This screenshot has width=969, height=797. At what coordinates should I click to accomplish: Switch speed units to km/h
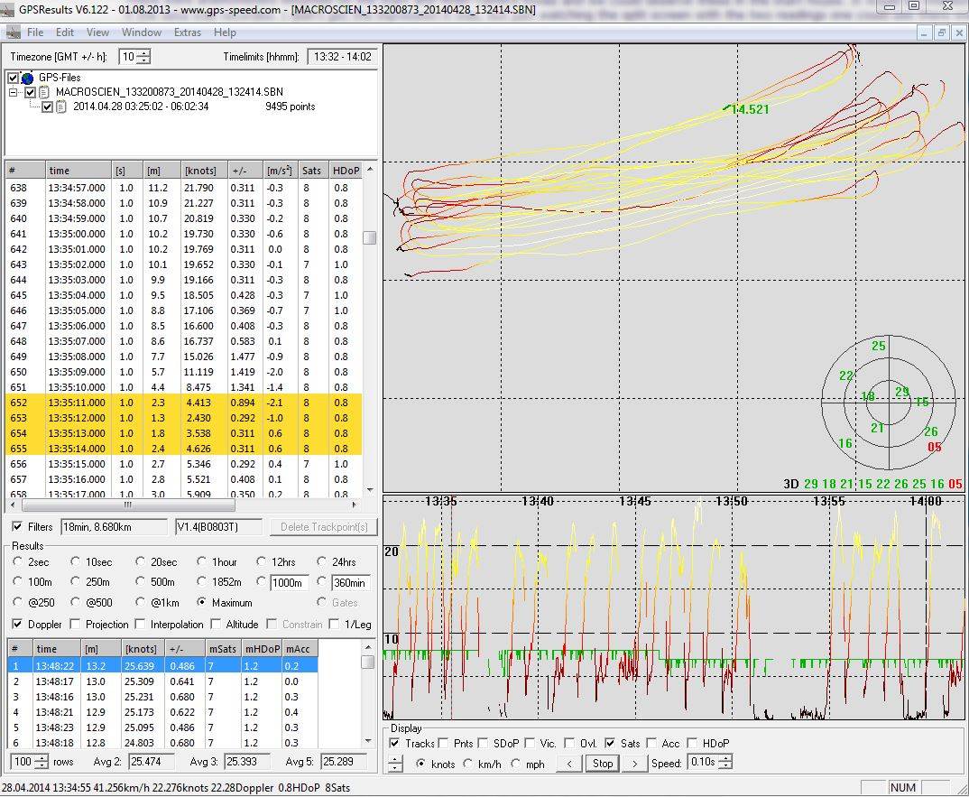(467, 764)
